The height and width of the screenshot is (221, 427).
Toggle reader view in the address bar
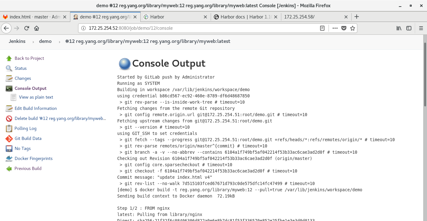322,28
